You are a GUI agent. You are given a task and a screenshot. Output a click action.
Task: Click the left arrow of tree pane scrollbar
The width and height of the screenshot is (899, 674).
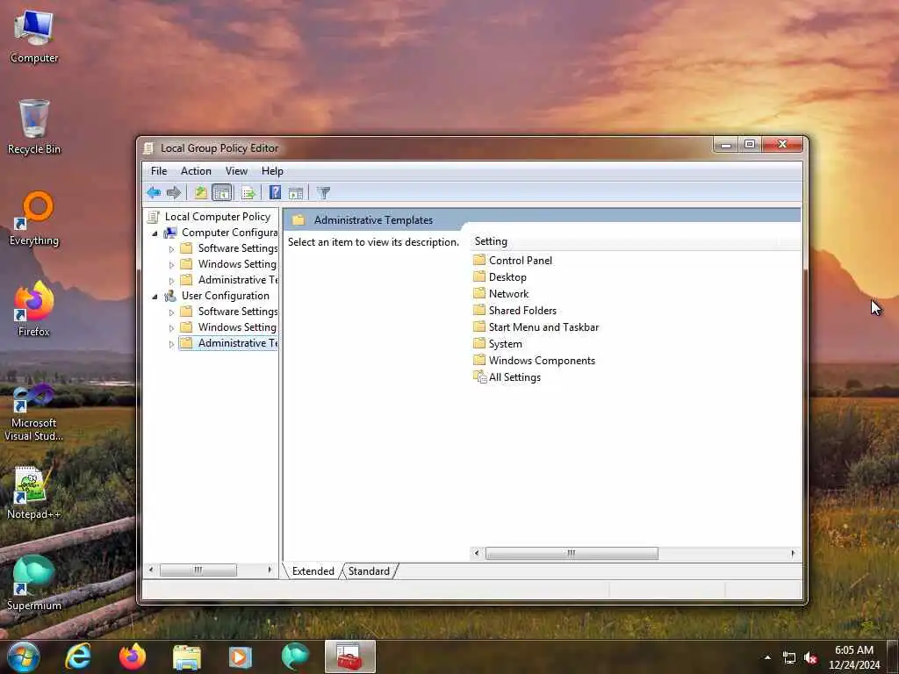[x=151, y=570]
